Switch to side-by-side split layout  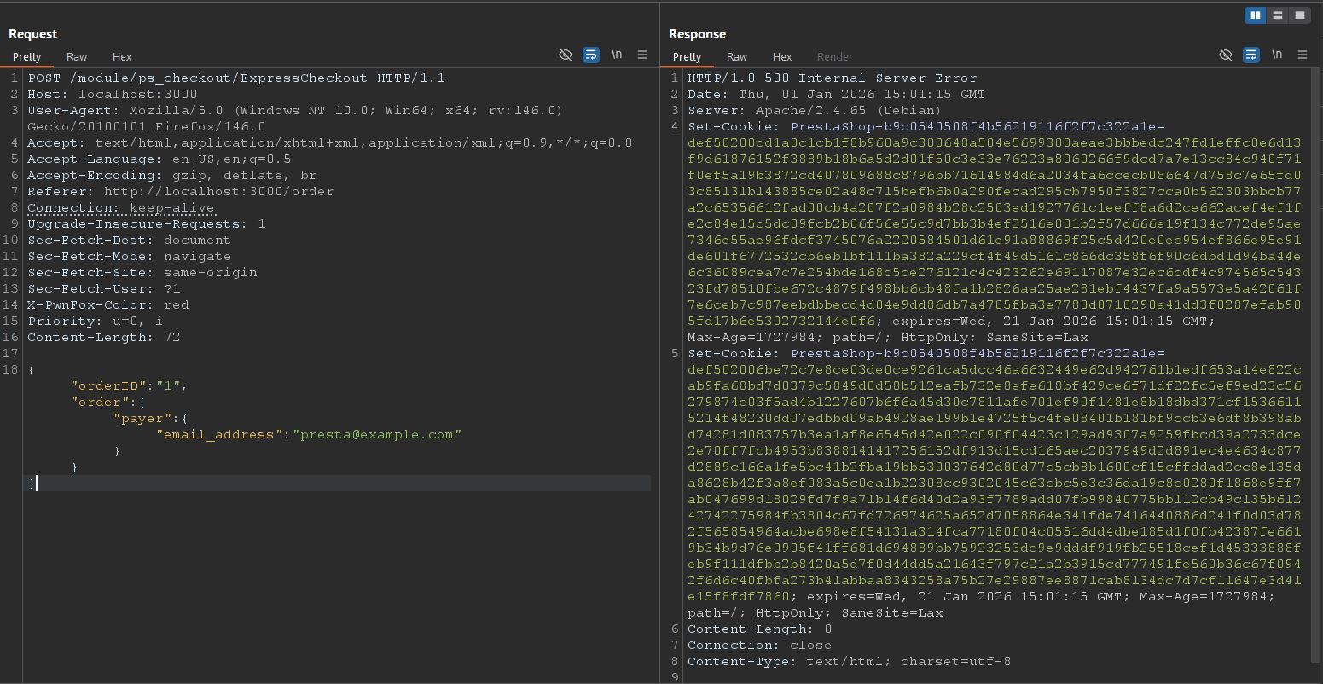click(x=1255, y=15)
